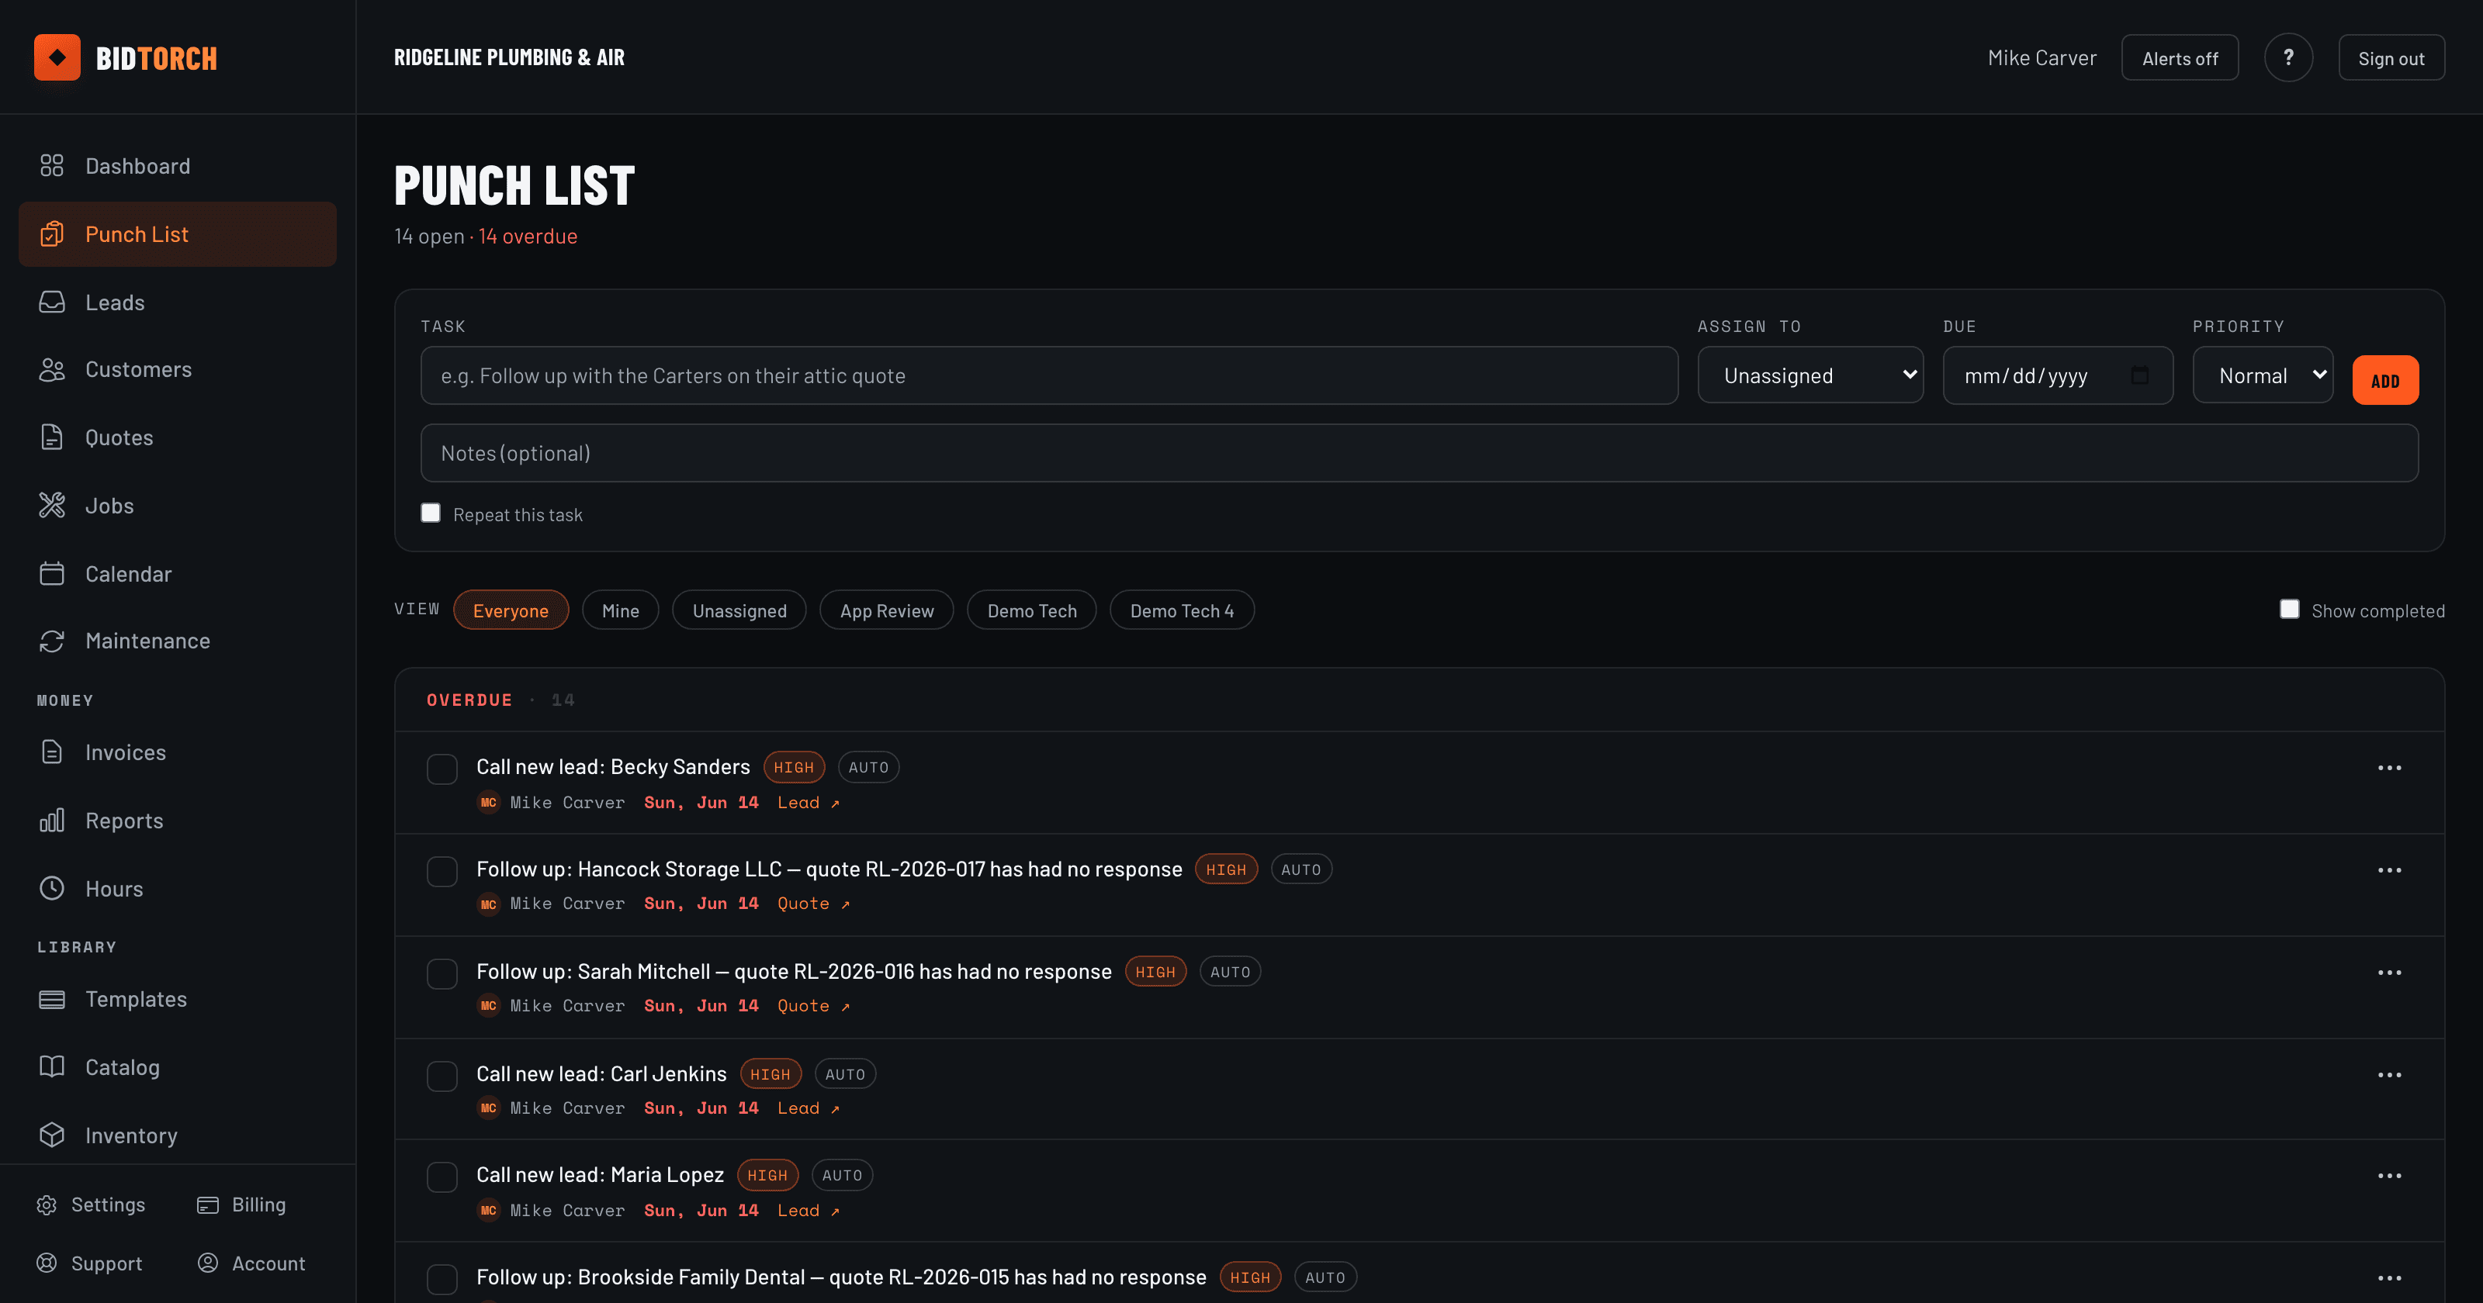Click the orange ADD button
The height and width of the screenshot is (1303, 2483).
(2386, 381)
